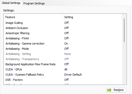This screenshot has height=94, width=132.
Task: Select Background Application Max Frame Rate row
Action: 63,64
